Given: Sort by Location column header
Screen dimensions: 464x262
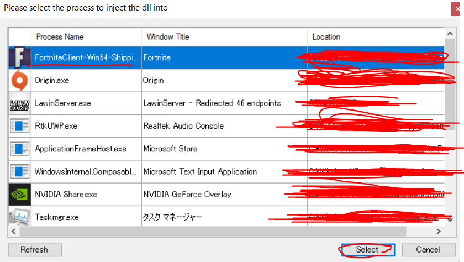Looking at the screenshot, I should (x=326, y=37).
